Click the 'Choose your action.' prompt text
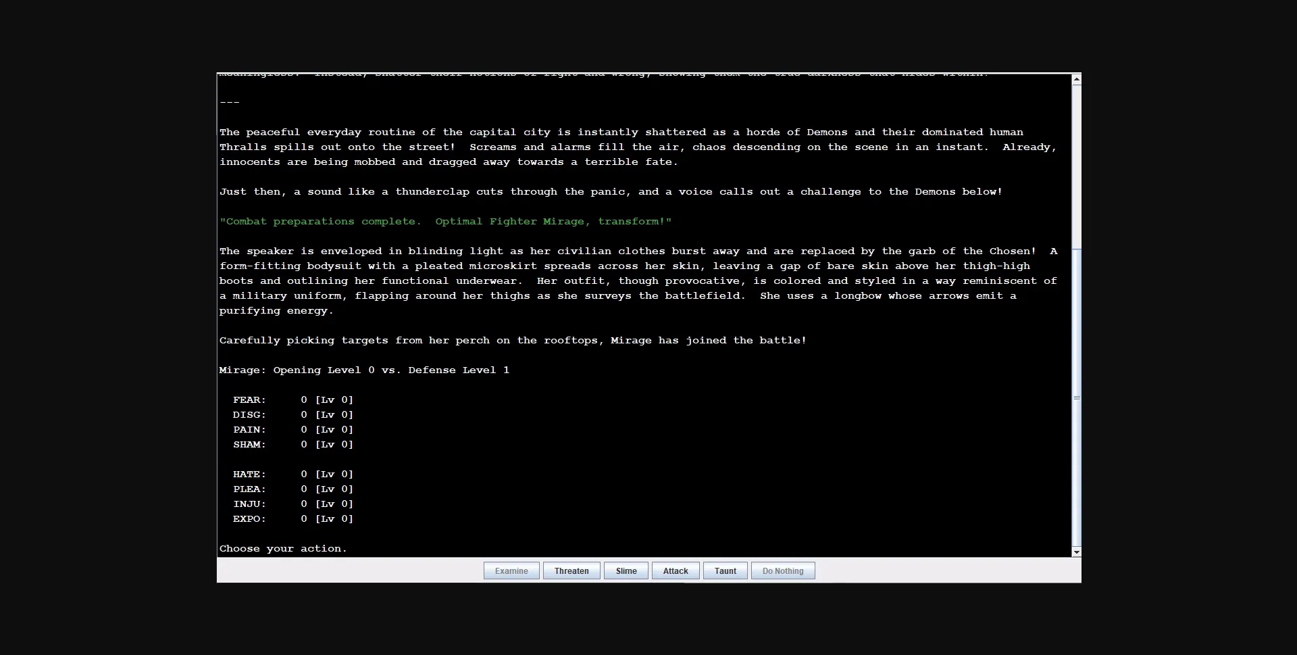The image size is (1297, 655). pos(283,549)
